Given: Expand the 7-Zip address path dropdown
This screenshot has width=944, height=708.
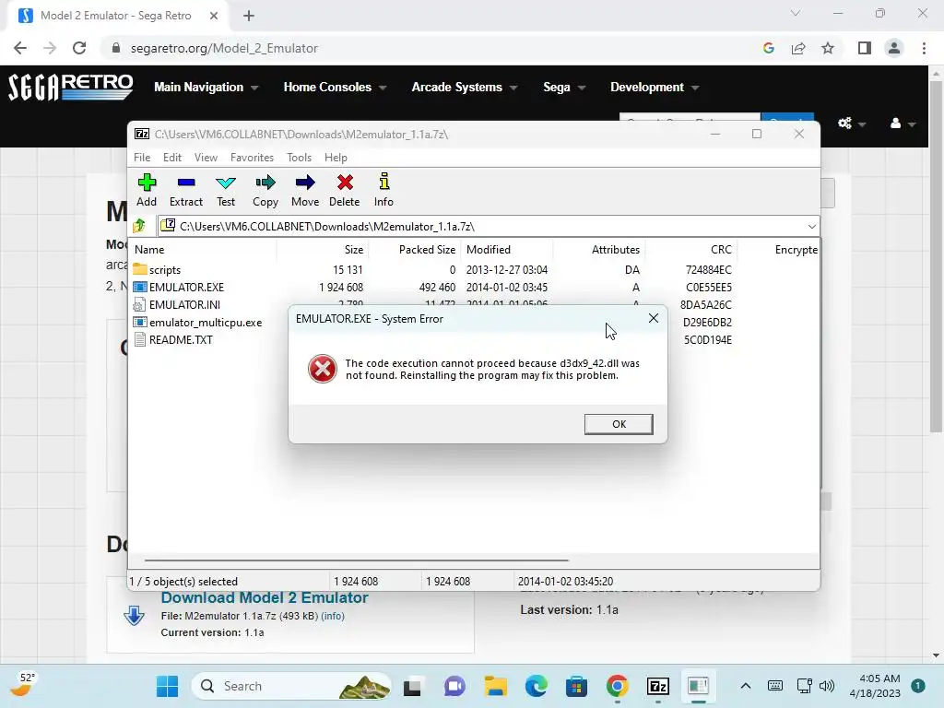Looking at the screenshot, I should [811, 227].
